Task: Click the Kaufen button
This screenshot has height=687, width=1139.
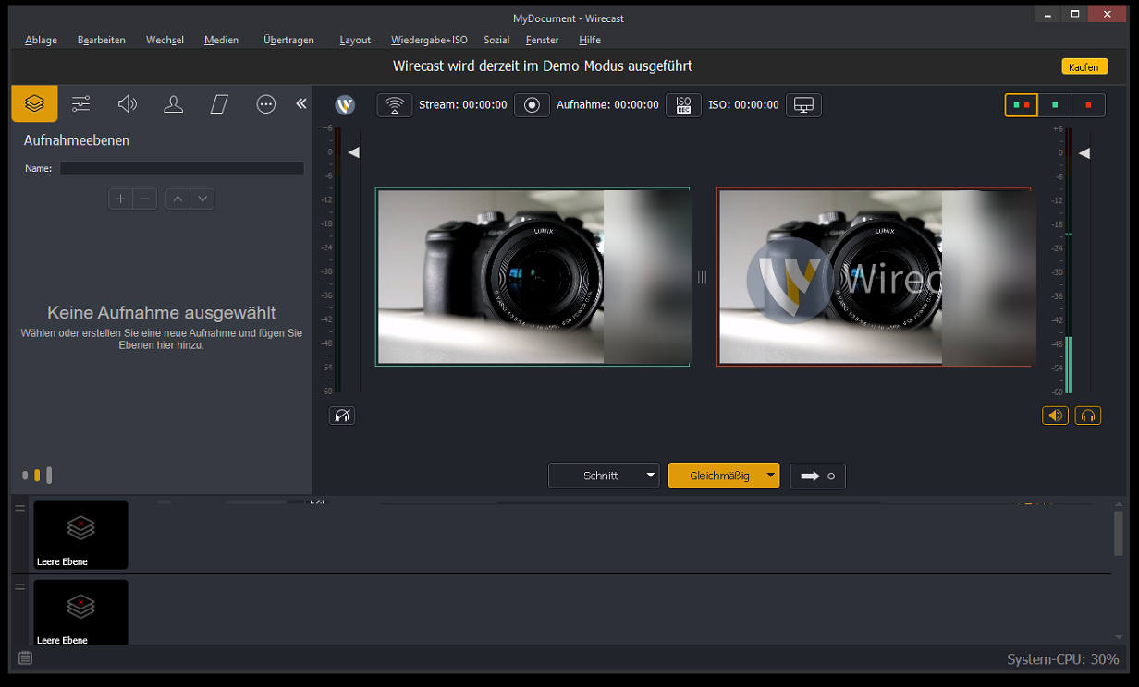Action: pyautogui.click(x=1084, y=67)
